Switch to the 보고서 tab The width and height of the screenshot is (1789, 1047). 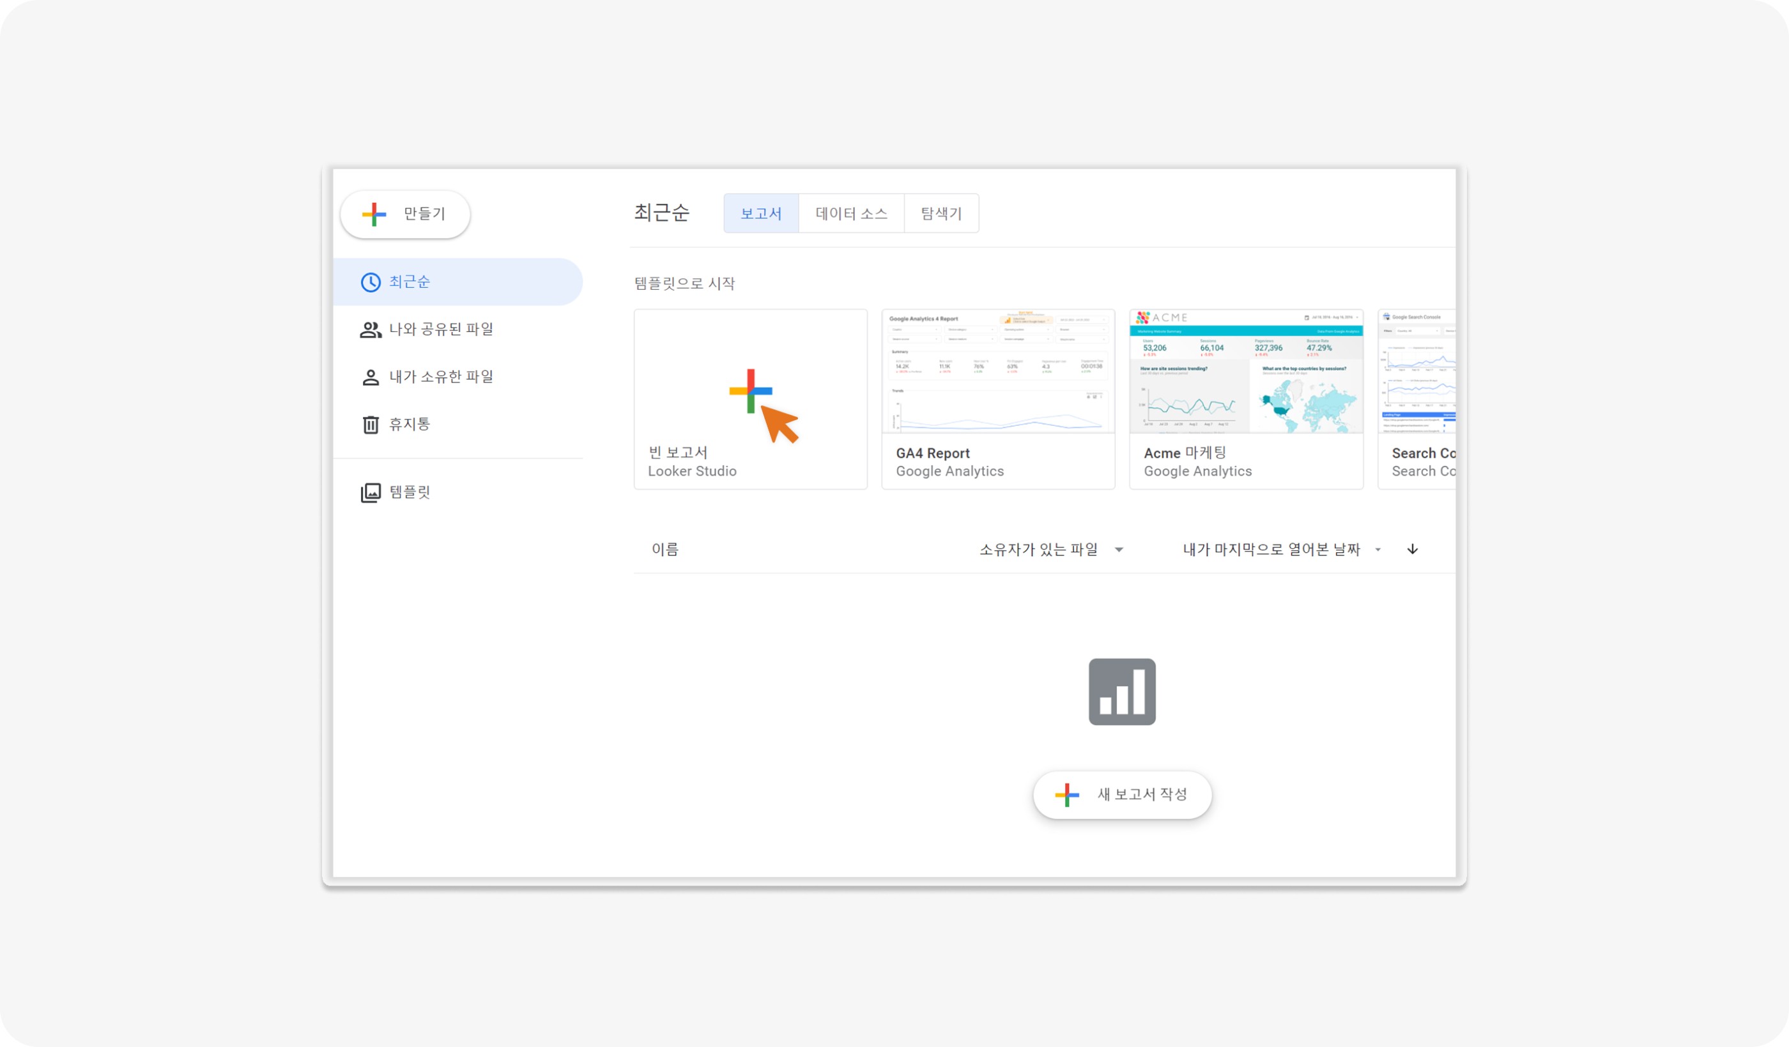[x=761, y=213]
